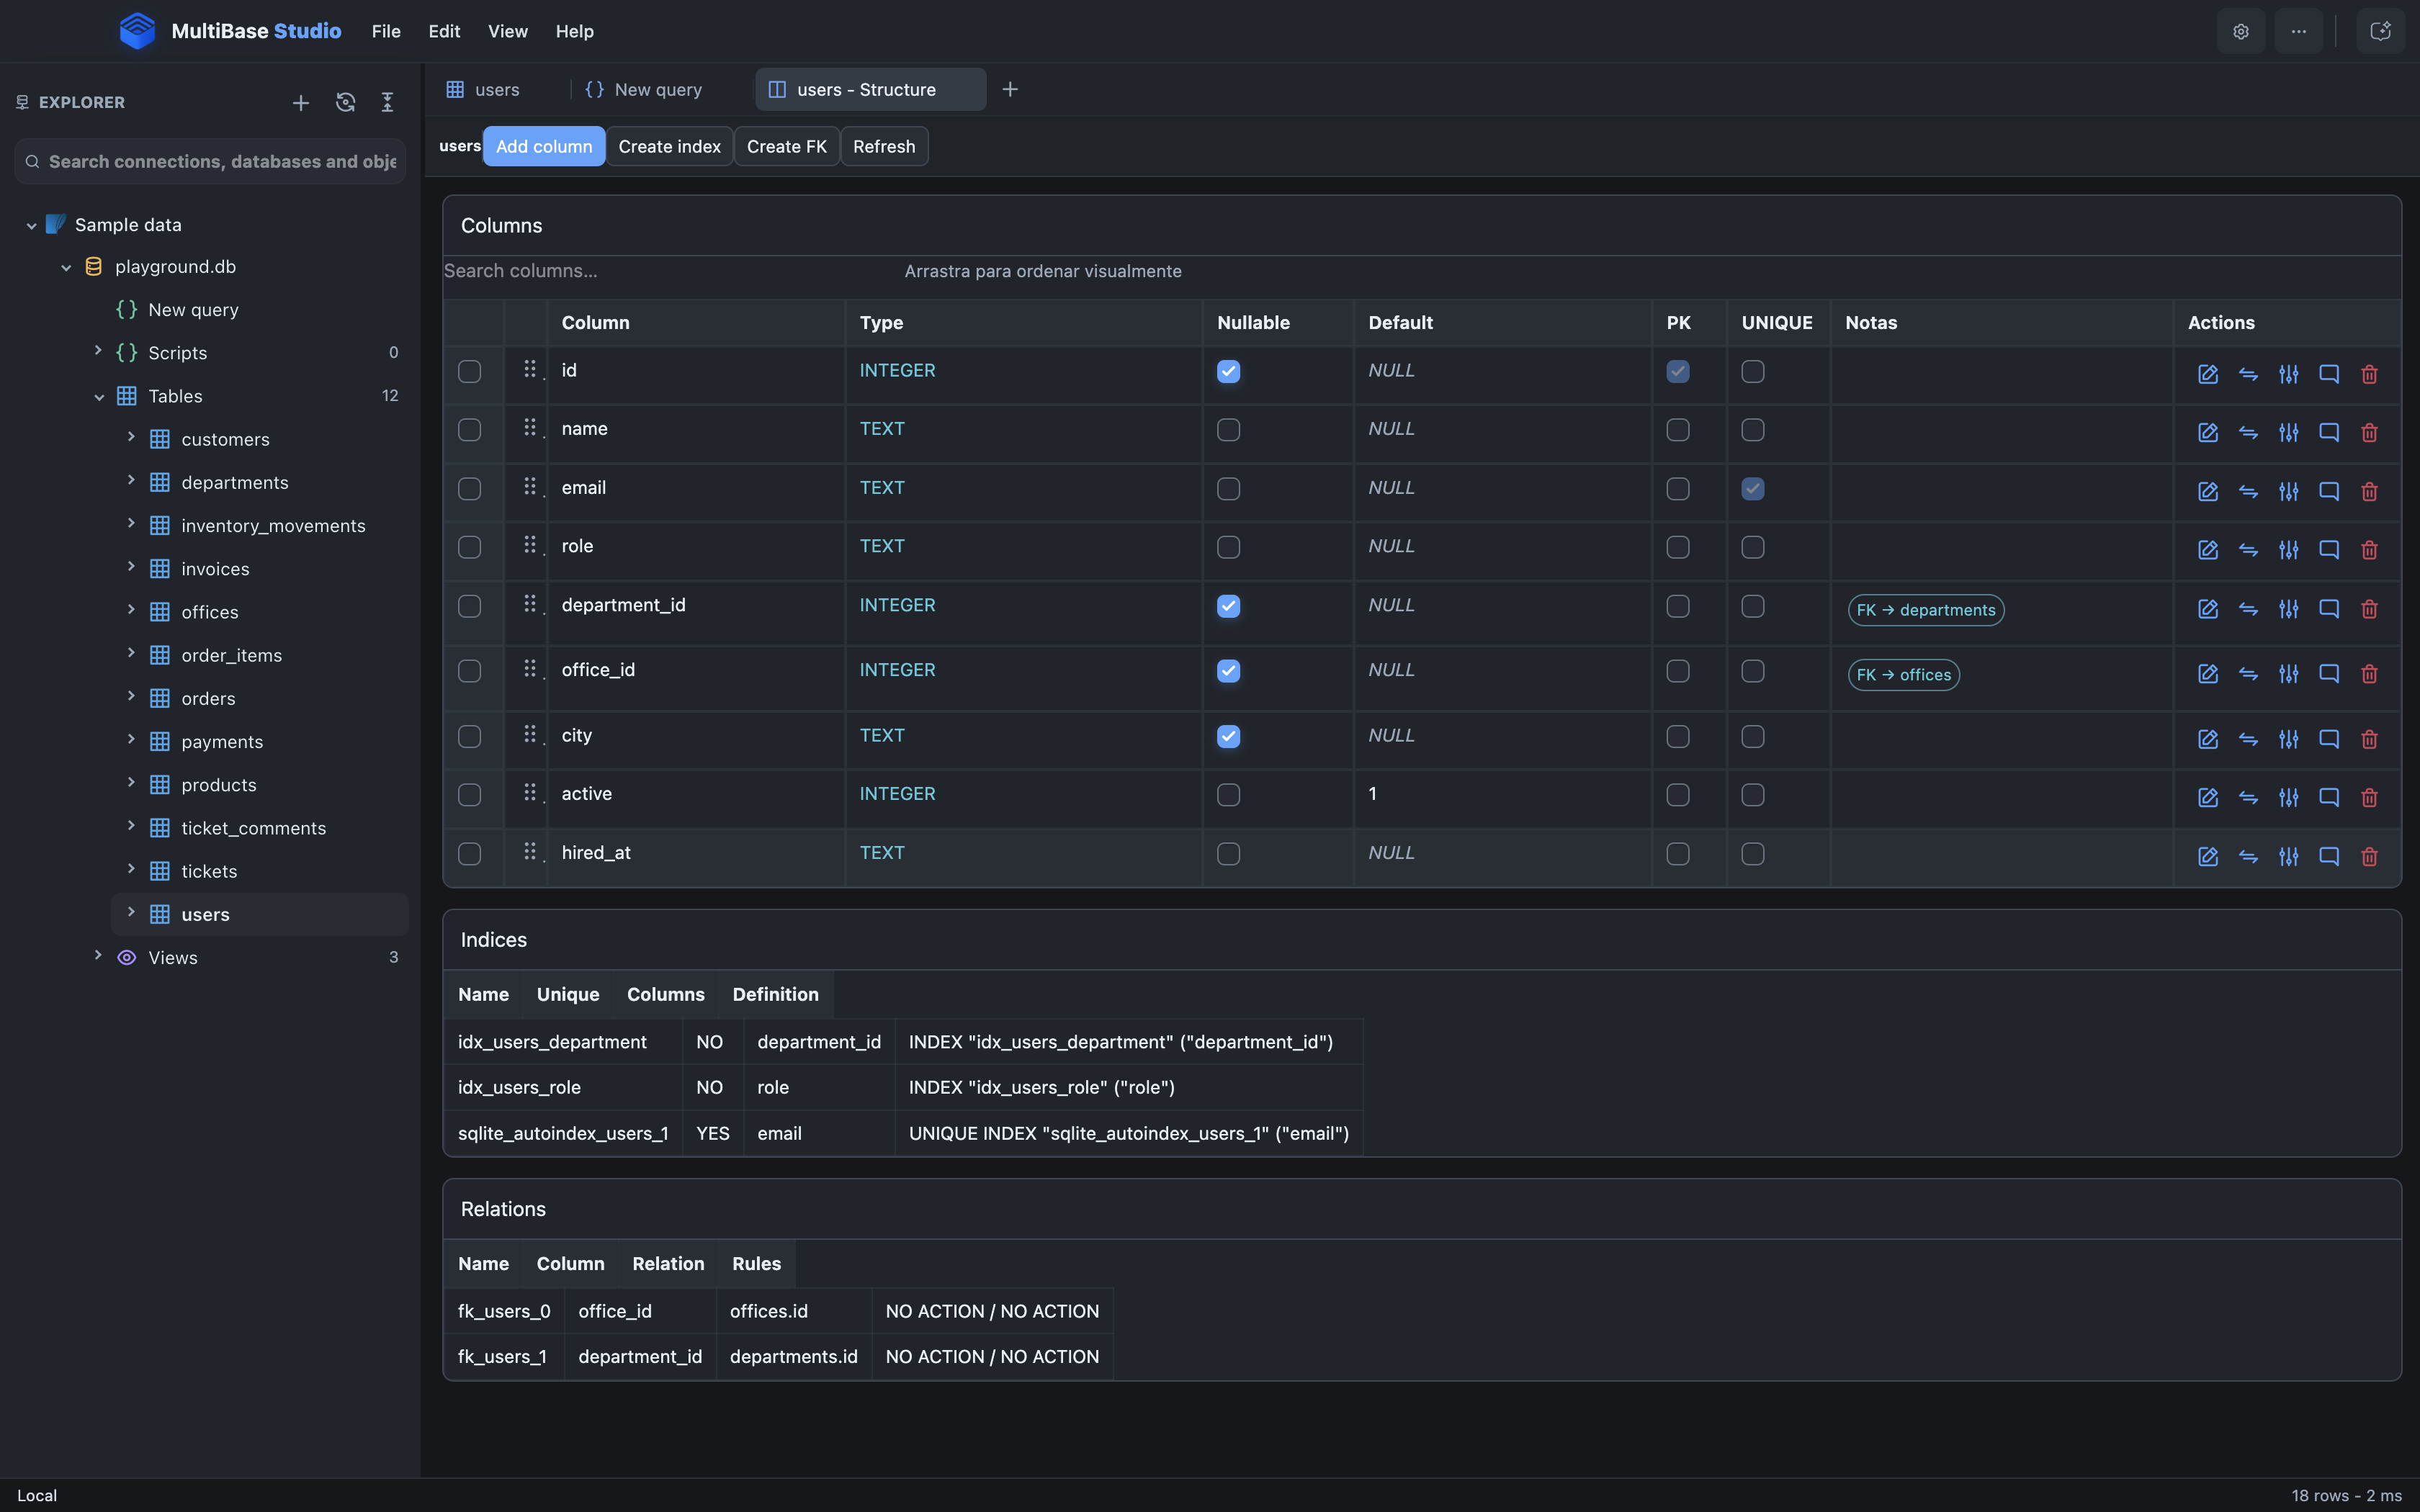Viewport: 2420px width, 1512px height.
Task: Click the MultiBase Studio logo icon
Action: (137, 31)
